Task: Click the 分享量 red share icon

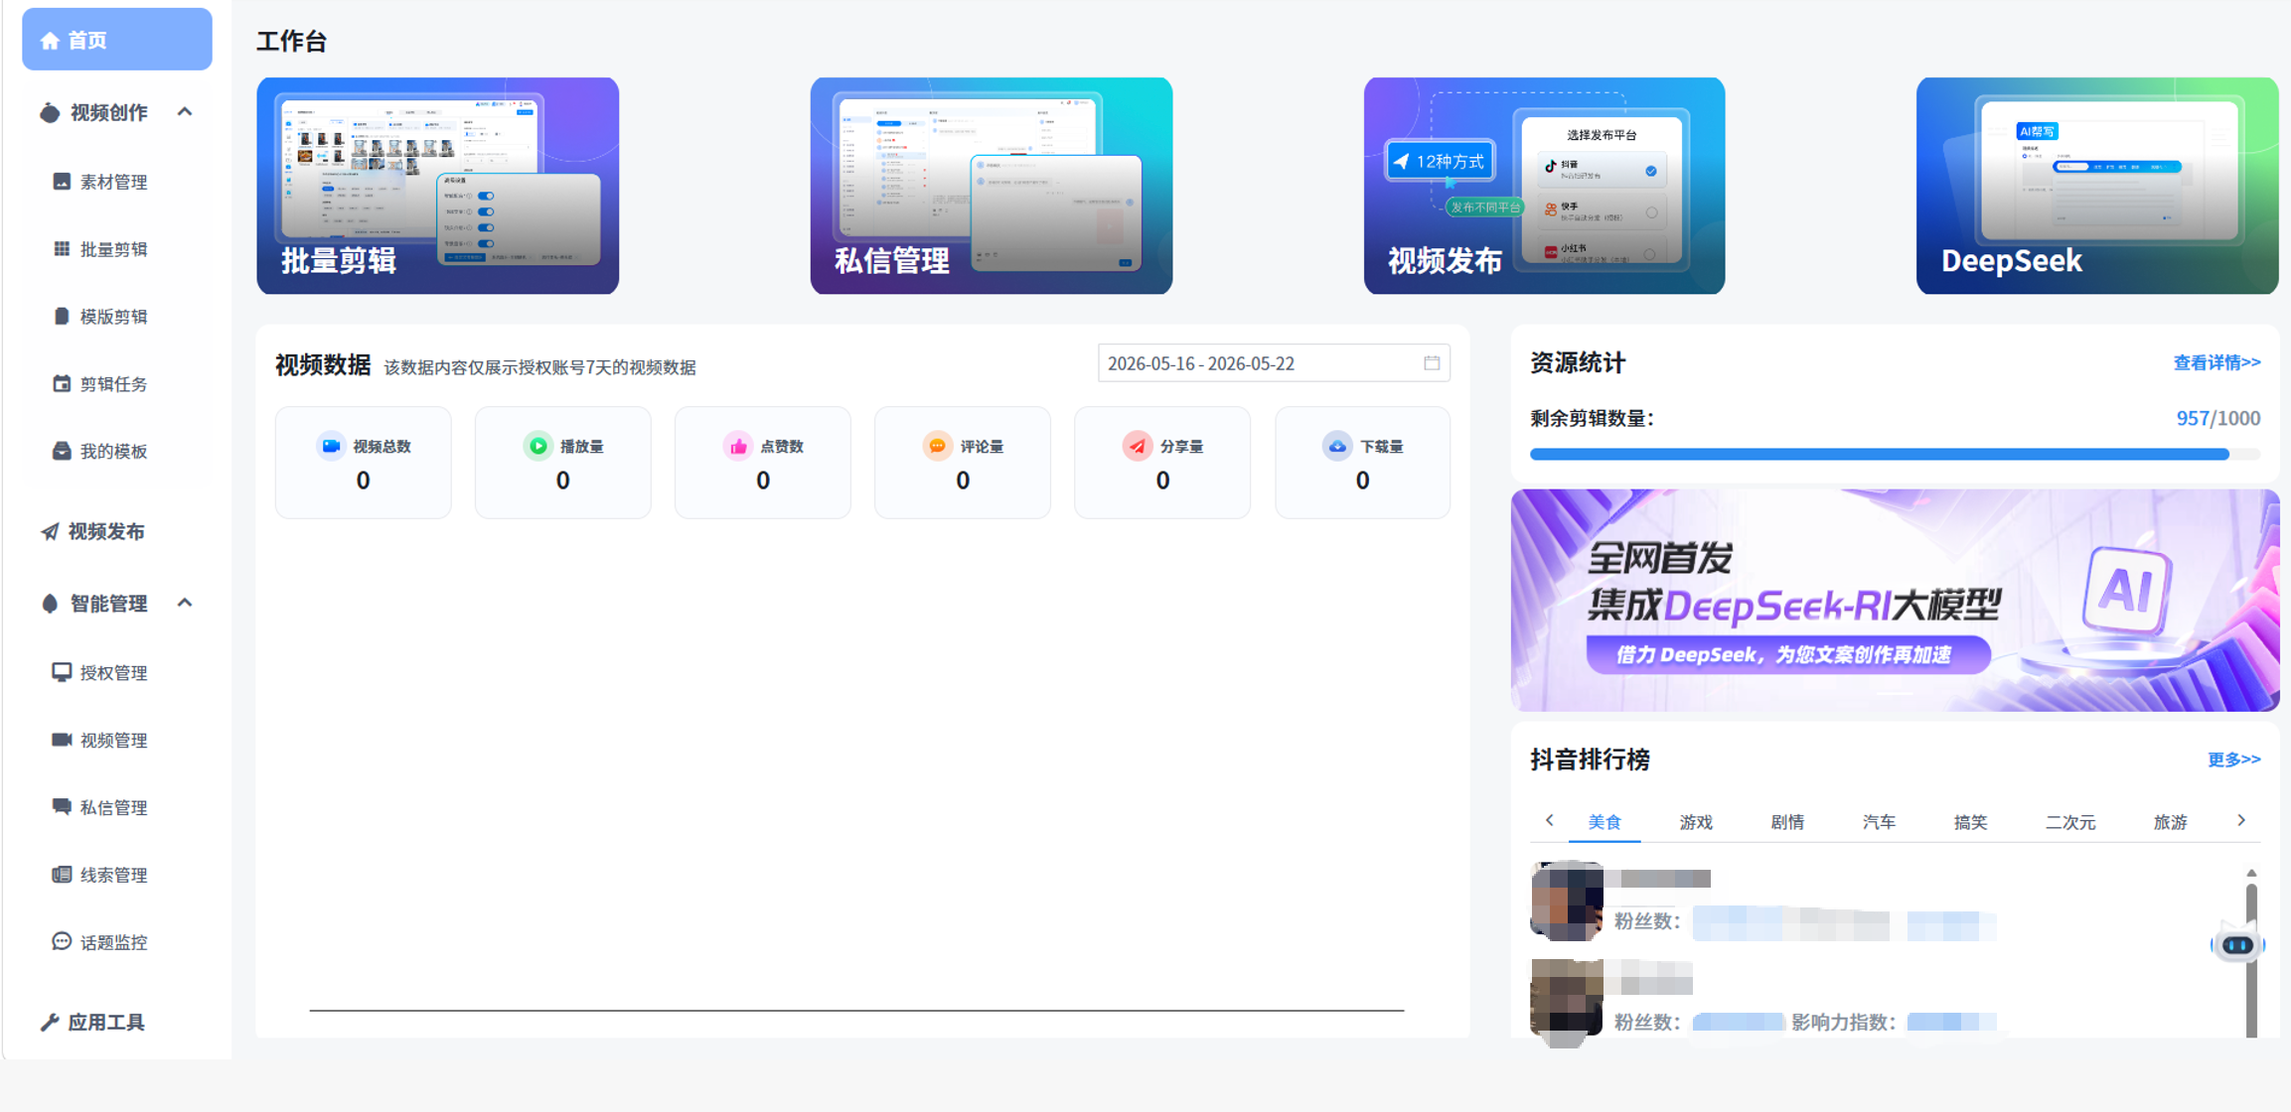Action: coord(1138,447)
